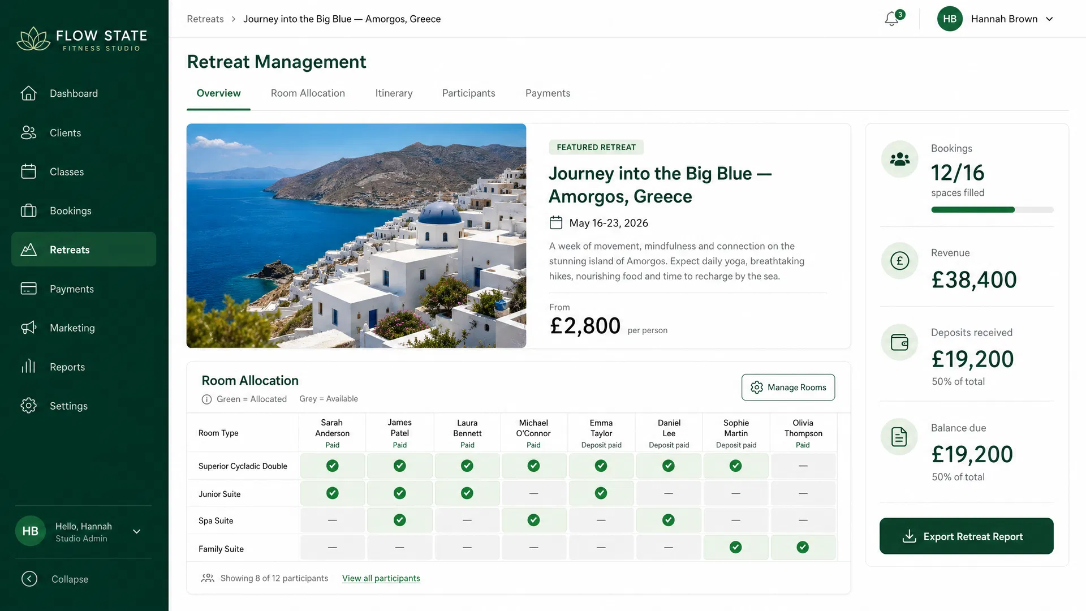Open the Participants tab
Screen dimensions: 1086x611
click(468, 93)
